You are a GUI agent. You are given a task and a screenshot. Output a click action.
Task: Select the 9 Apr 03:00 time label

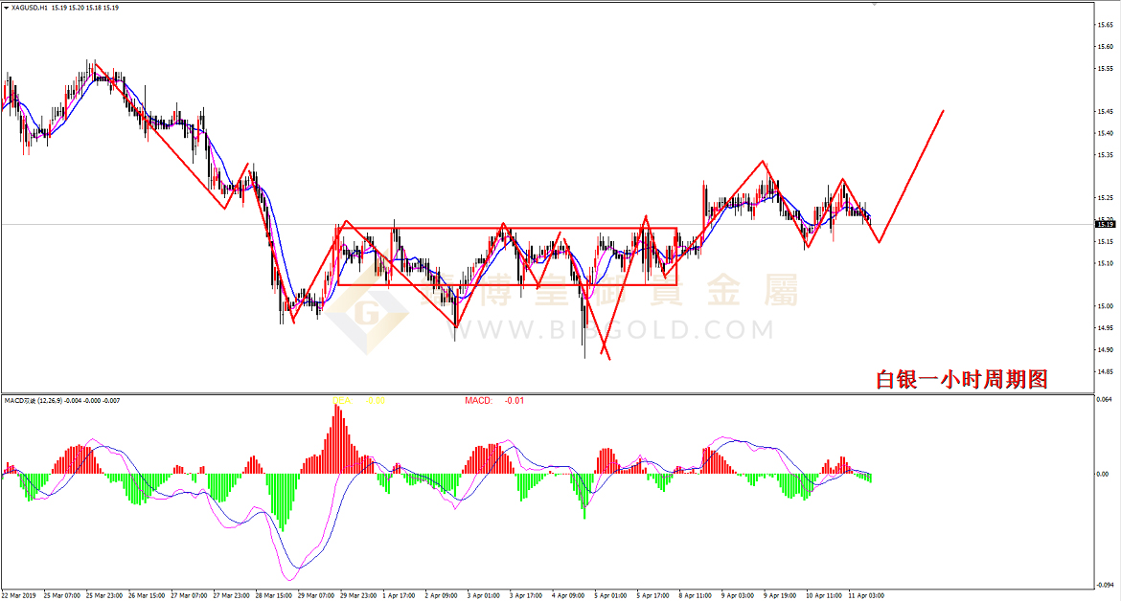[738, 595]
